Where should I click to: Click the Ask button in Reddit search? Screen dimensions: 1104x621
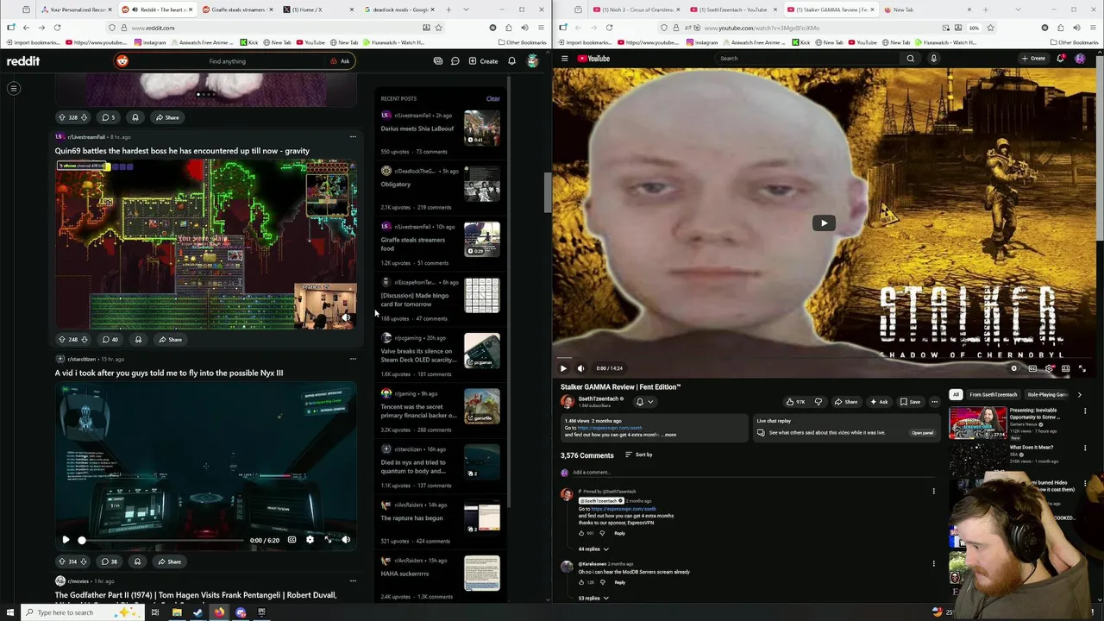(340, 61)
